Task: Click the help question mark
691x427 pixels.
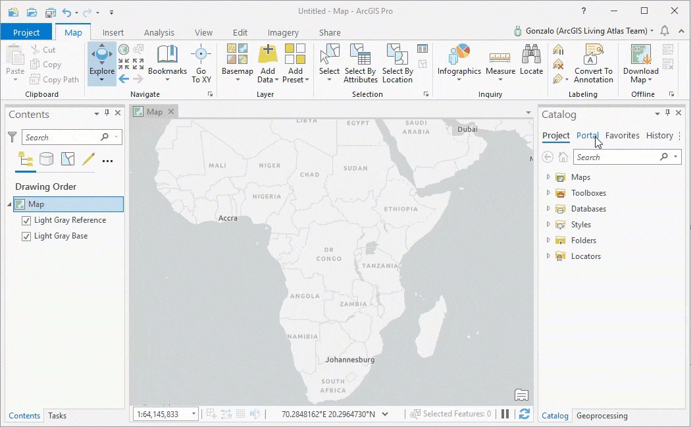Action: [x=584, y=11]
